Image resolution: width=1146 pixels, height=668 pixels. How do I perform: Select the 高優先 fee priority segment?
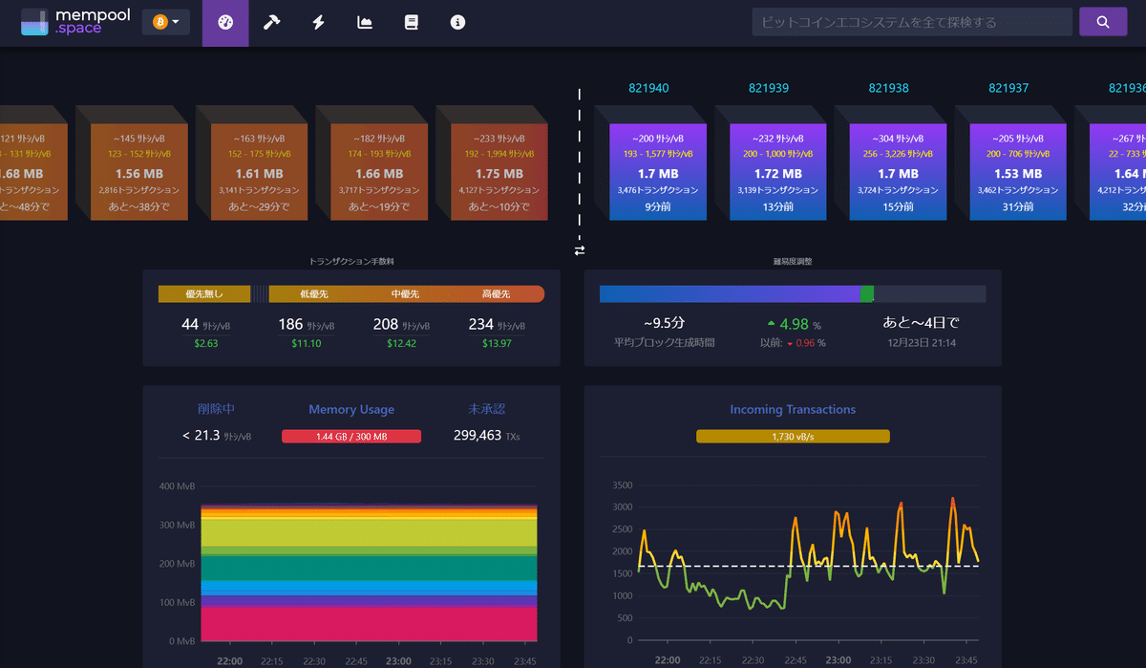pyautogui.click(x=495, y=294)
